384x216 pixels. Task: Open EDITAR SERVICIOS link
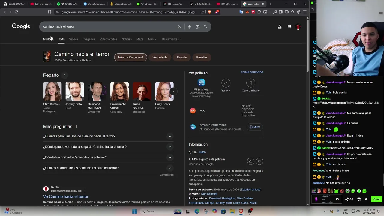pos(252,72)
